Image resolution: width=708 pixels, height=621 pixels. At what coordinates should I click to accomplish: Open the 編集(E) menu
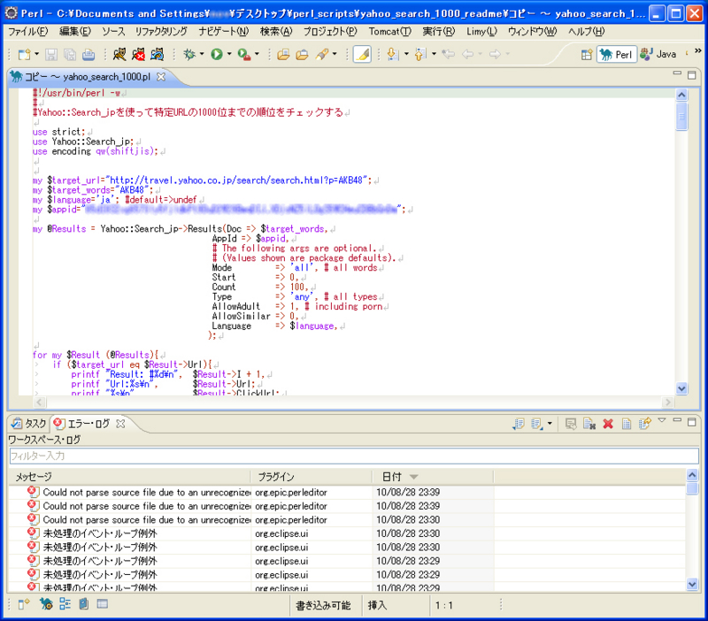[x=75, y=32]
